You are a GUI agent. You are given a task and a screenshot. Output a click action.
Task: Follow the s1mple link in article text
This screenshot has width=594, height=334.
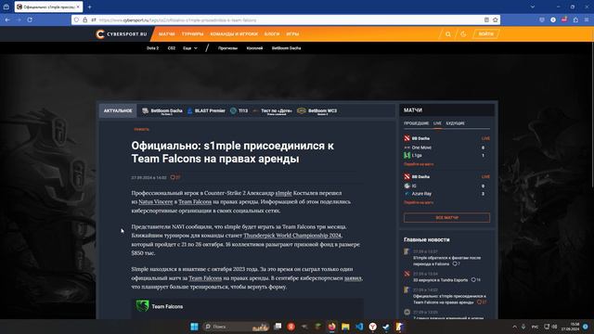coord(283,193)
